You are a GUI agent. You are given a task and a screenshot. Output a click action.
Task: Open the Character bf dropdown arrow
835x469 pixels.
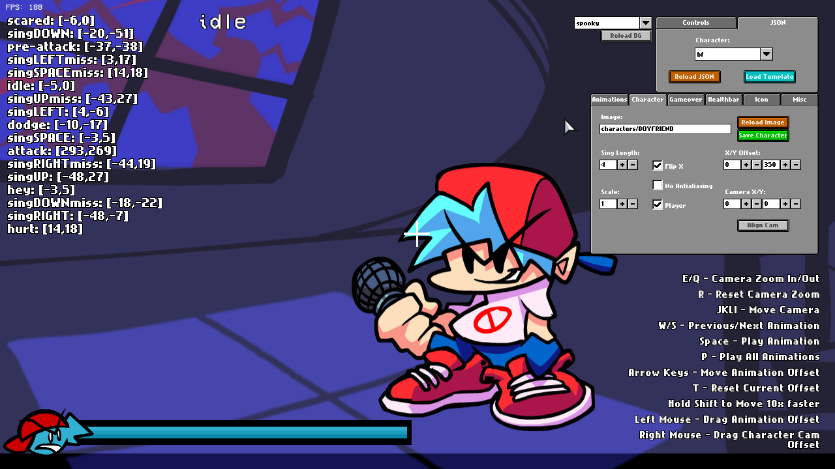point(767,54)
